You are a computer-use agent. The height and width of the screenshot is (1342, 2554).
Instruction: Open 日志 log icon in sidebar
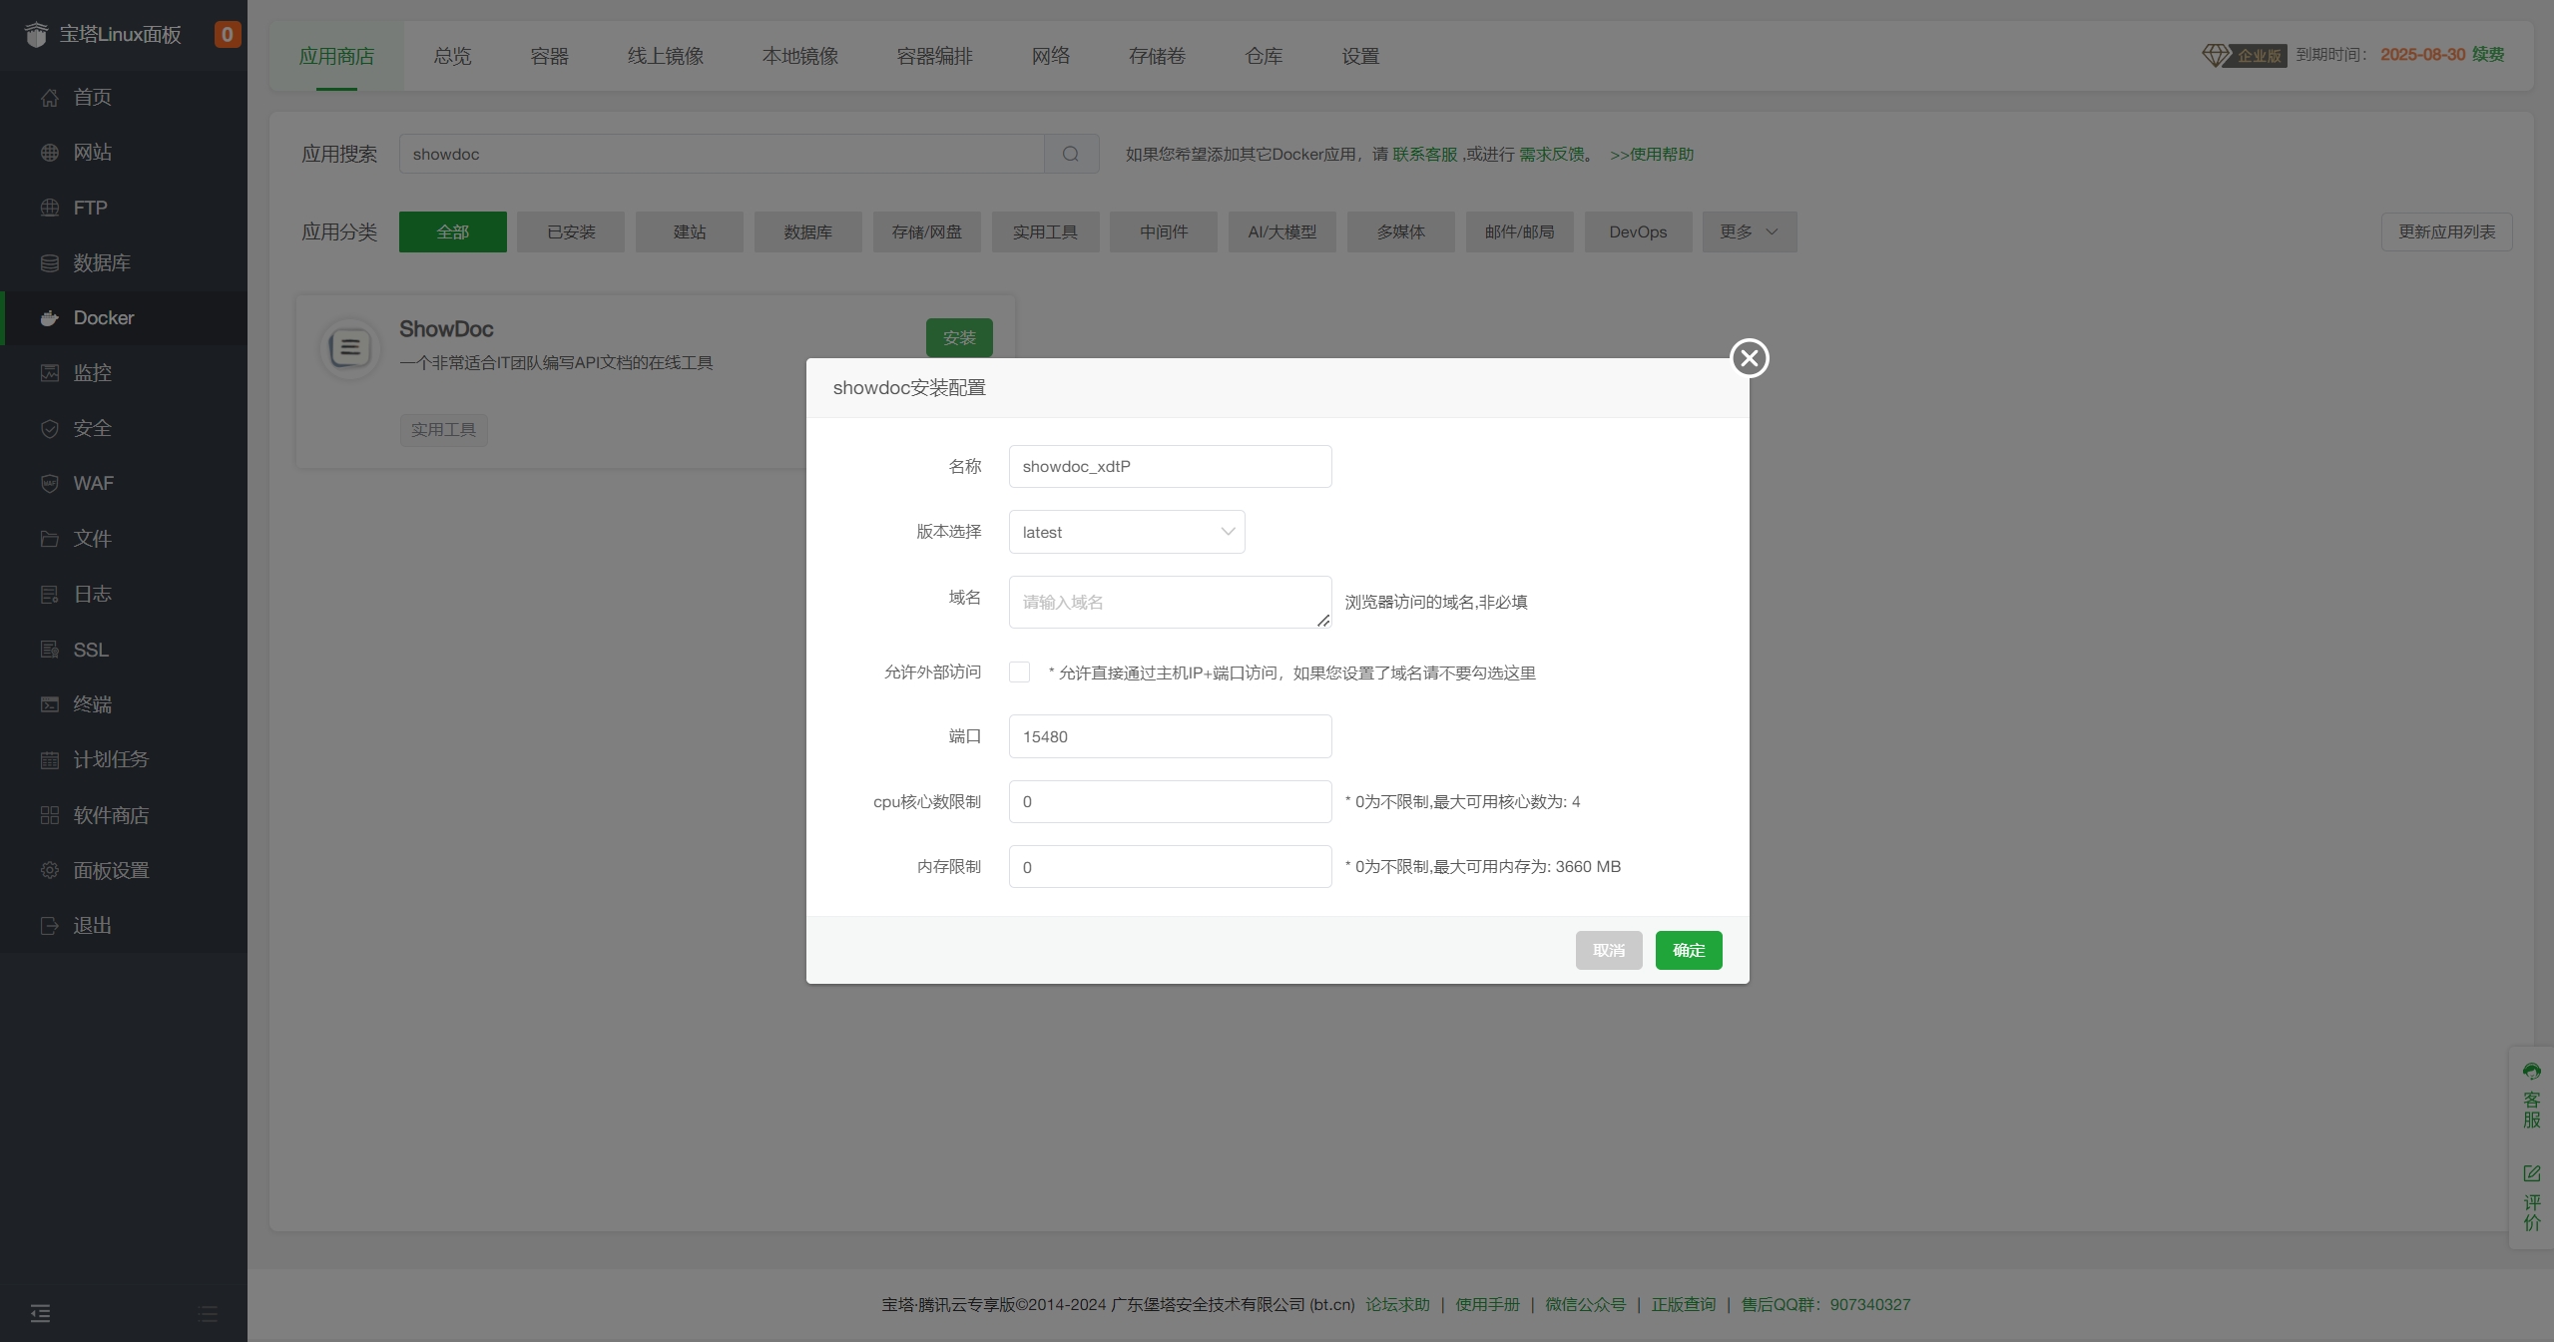point(50,595)
